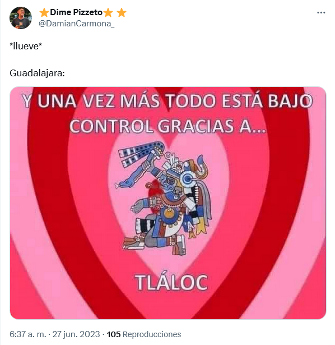Click the CONTROL GRACIAS A... meme text line
The image size is (335, 345).
tap(168, 126)
